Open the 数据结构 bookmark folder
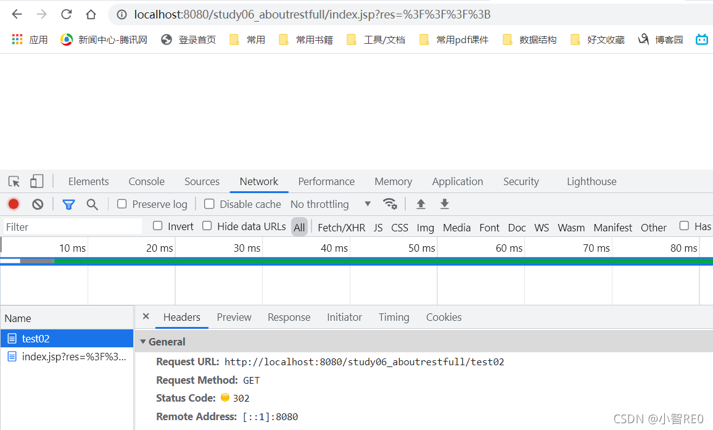The image size is (713, 430). point(529,39)
